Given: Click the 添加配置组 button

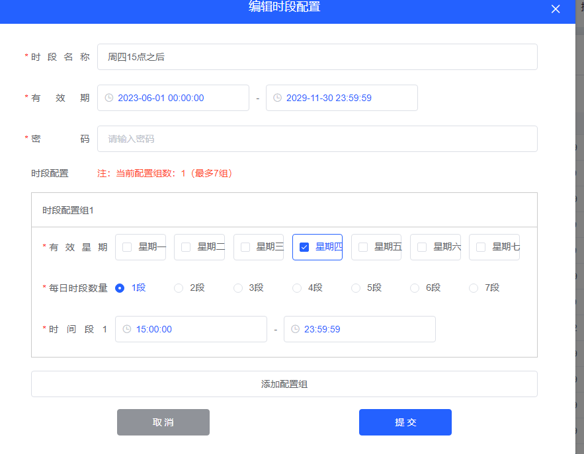Looking at the screenshot, I should (284, 384).
